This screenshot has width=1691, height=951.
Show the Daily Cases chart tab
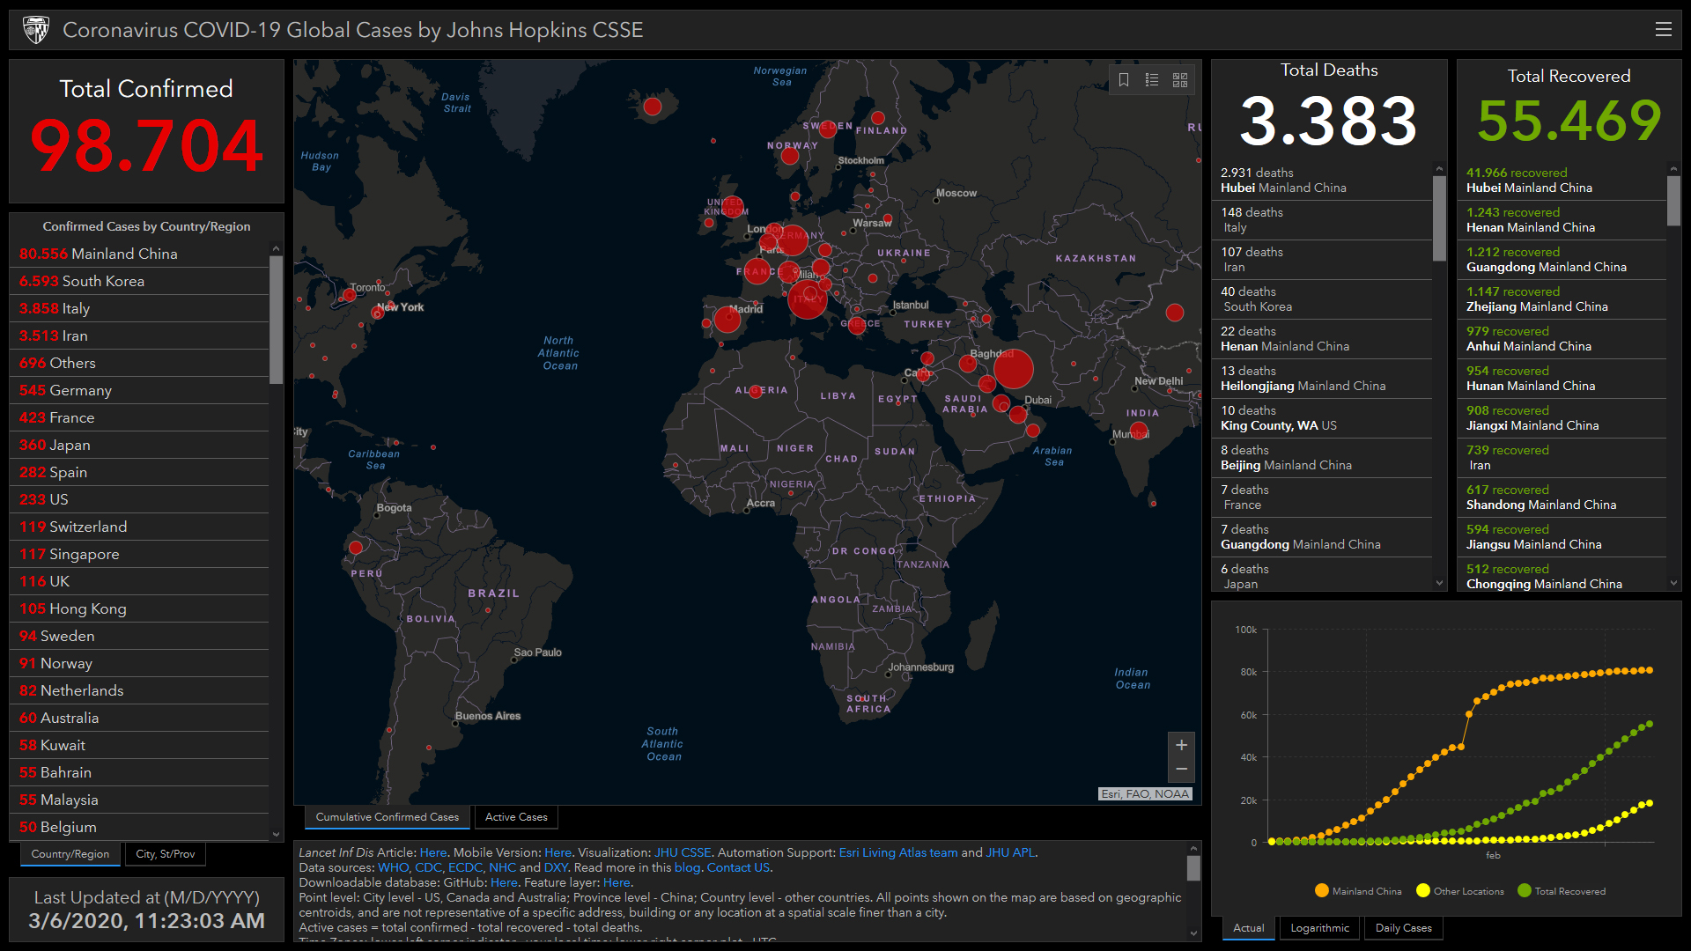(1404, 928)
